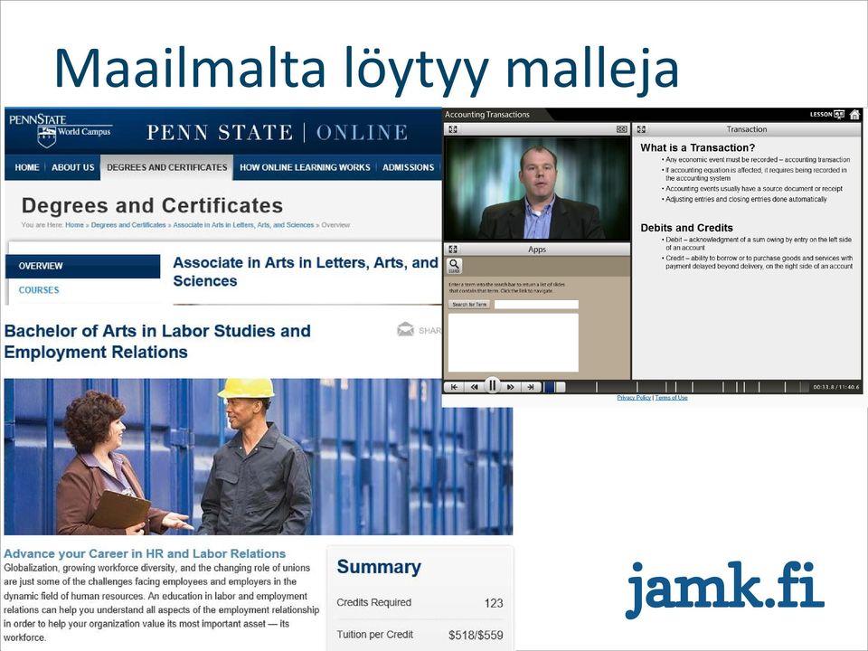Screen dimensions: 868x651
Task: Click the Credits Required value 123
Action: tap(494, 603)
